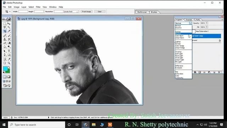Screen dimensions: 227x128
Task: Select the Magic Wand tool
Action: (9, 27)
